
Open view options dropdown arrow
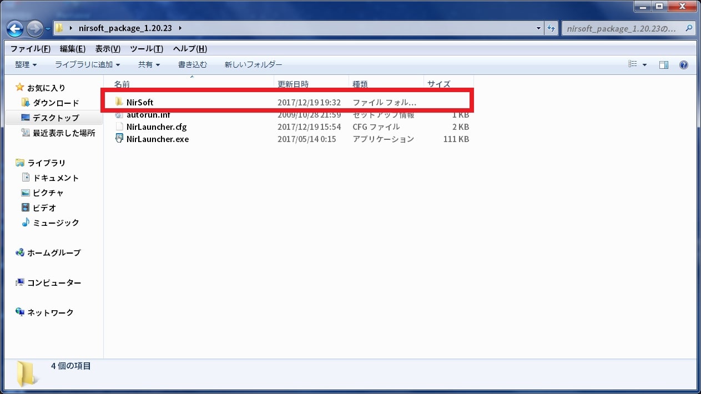(x=644, y=65)
